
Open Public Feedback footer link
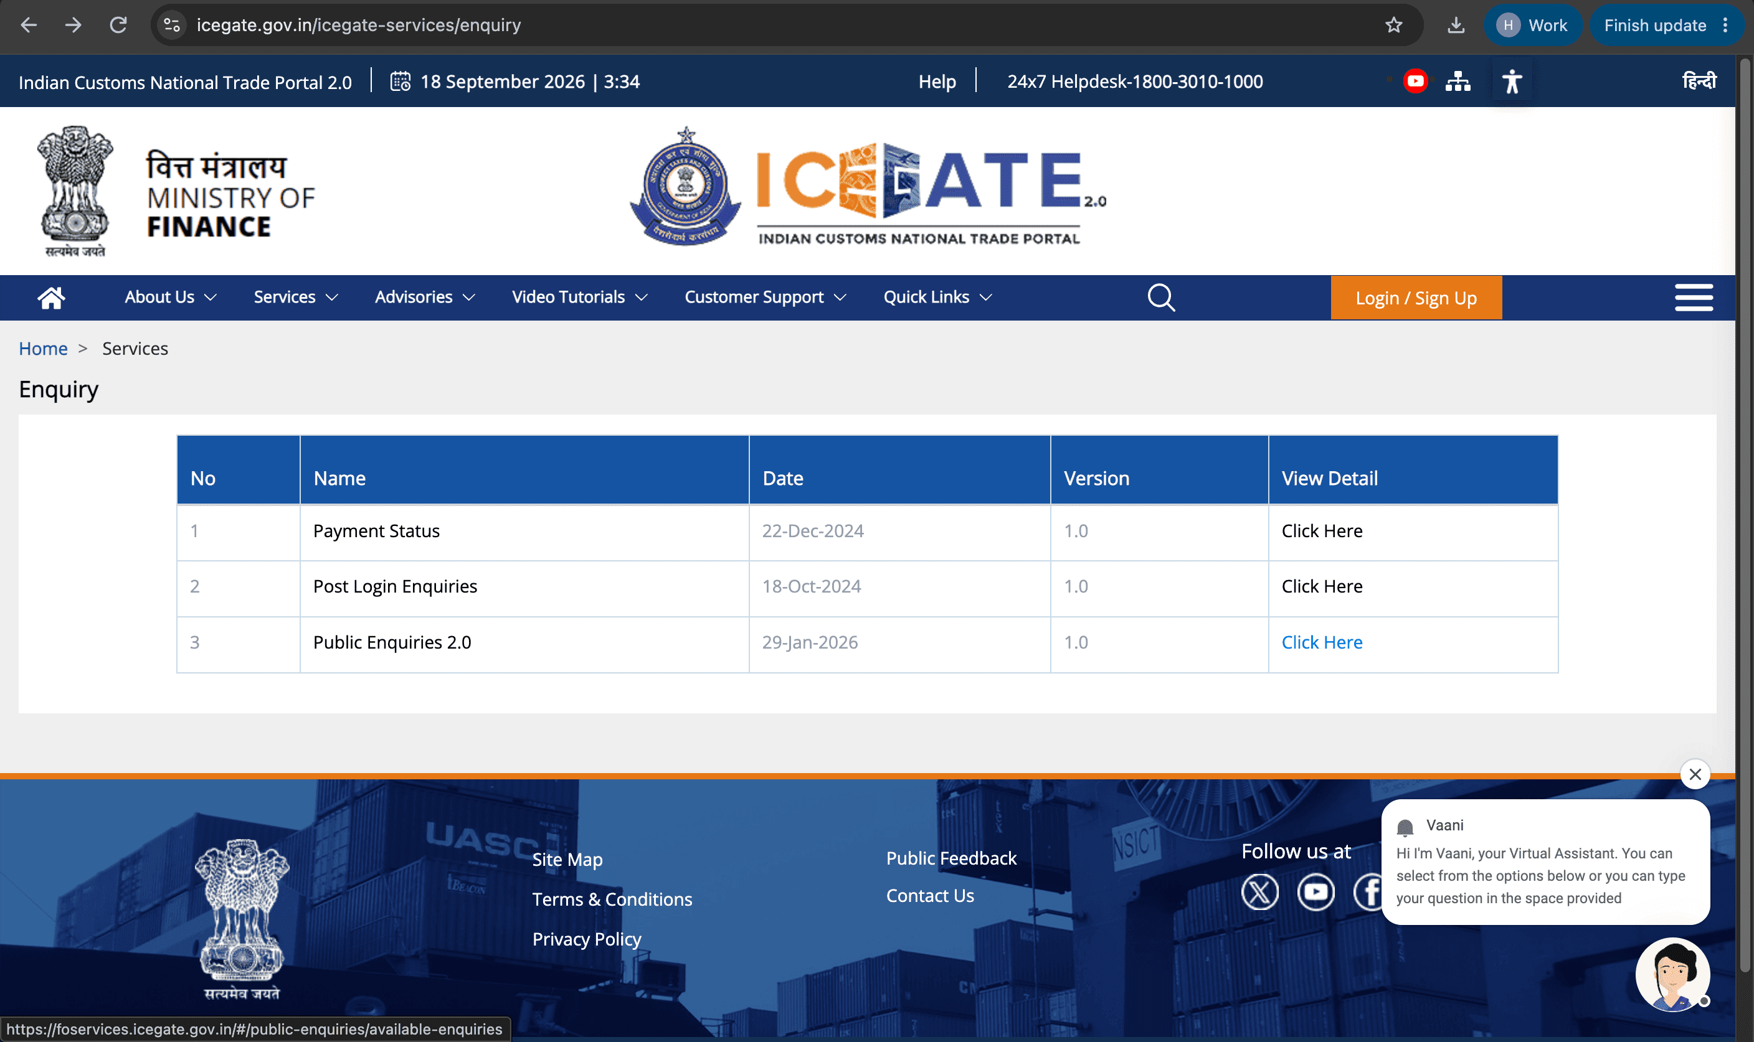[951, 858]
